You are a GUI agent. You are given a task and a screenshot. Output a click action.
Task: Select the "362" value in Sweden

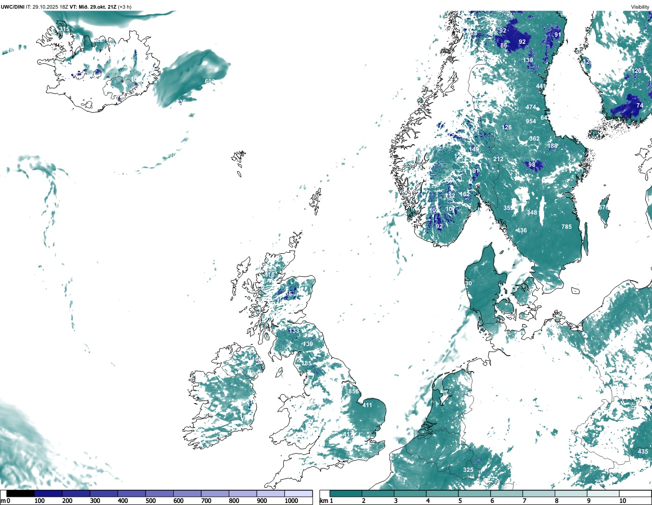point(534,139)
